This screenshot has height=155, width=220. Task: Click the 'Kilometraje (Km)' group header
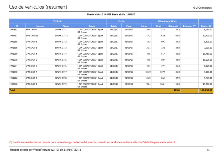coord(167,21)
